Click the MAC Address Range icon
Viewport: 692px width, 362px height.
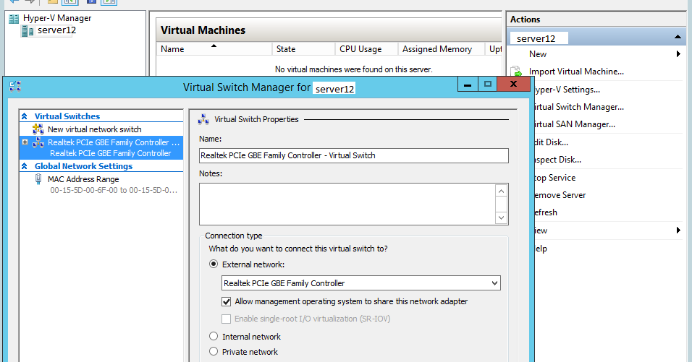tap(38, 179)
